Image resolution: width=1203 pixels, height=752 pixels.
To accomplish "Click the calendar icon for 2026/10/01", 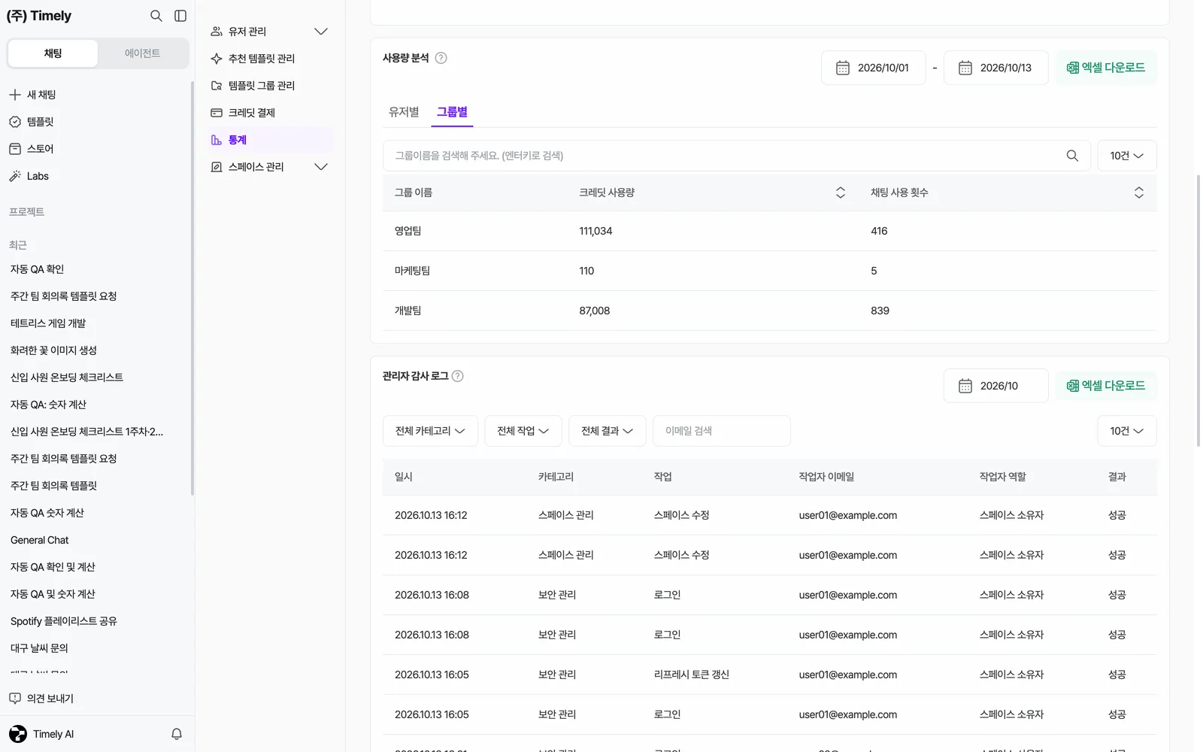I will pos(843,68).
